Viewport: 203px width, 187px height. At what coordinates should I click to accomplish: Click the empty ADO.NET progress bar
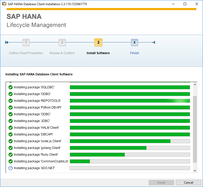[130, 168]
